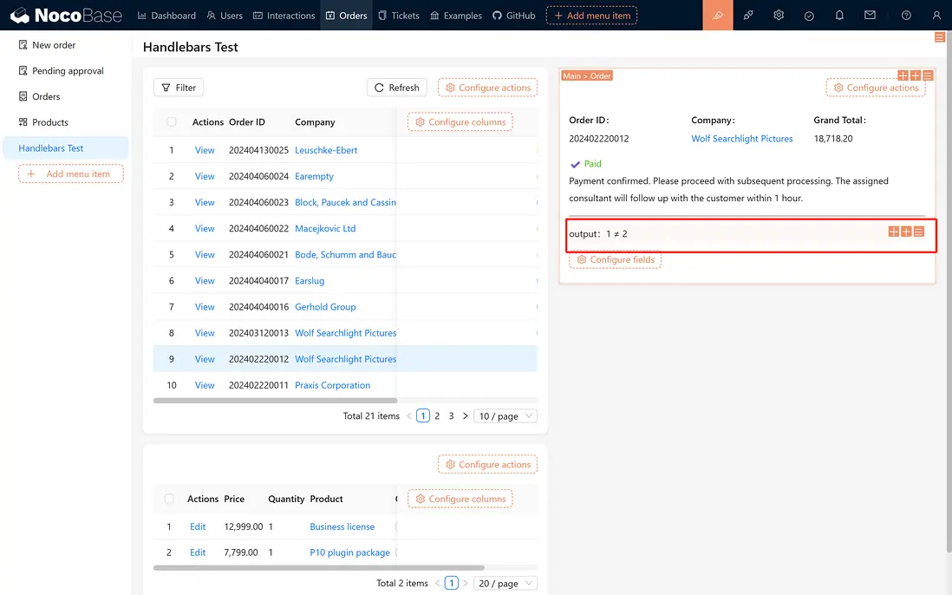Viewport: 952px width, 595px height.
Task: Open the 20 / page size dropdown
Action: tap(505, 584)
